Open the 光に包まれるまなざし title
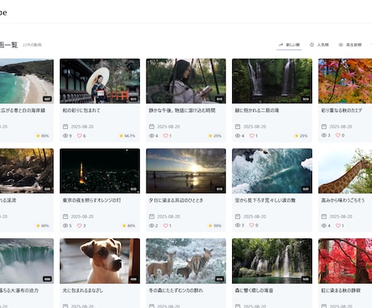 coord(82,290)
